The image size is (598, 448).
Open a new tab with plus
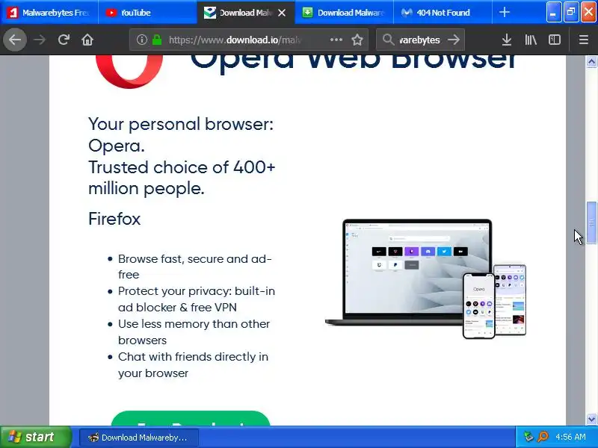click(504, 12)
